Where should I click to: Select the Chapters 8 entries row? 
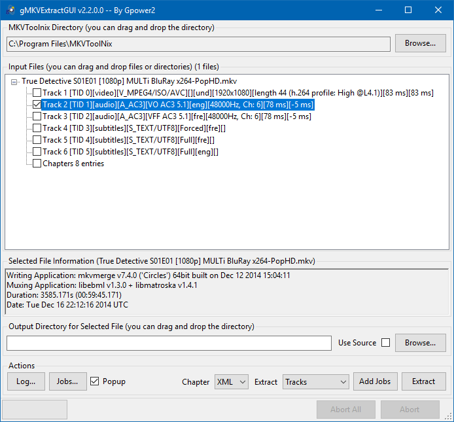(73, 164)
